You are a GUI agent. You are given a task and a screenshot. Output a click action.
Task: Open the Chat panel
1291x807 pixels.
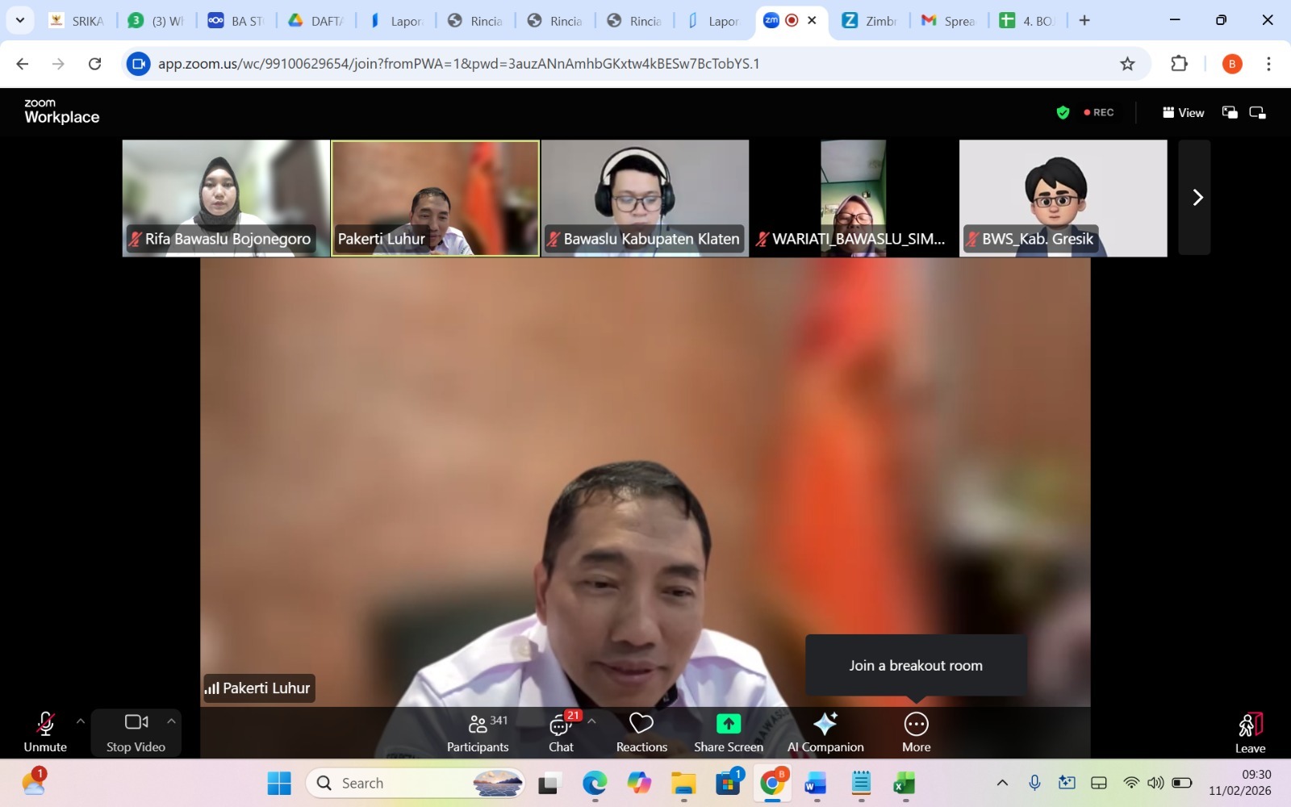[561, 732]
